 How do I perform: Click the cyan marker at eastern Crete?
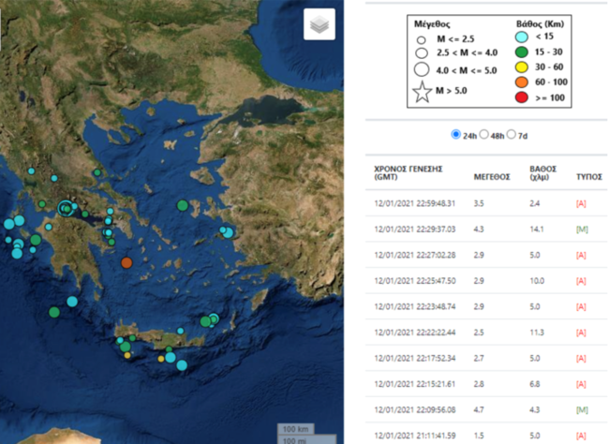(x=214, y=319)
